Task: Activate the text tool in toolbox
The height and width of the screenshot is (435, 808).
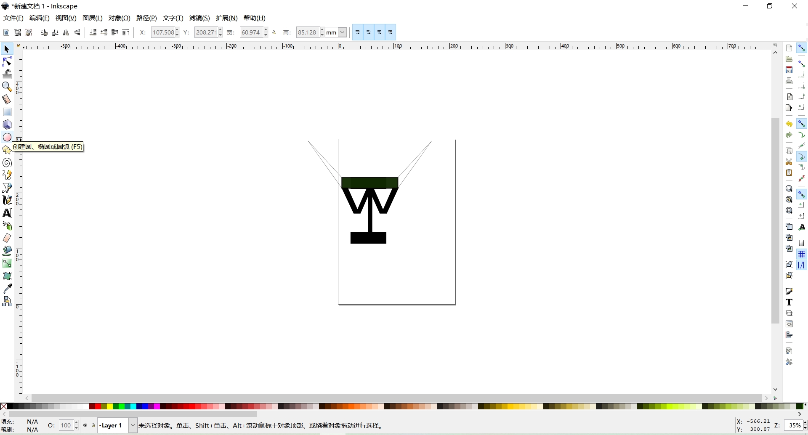Action: 7,213
